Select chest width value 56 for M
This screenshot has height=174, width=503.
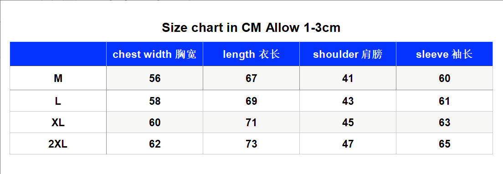[x=154, y=78]
